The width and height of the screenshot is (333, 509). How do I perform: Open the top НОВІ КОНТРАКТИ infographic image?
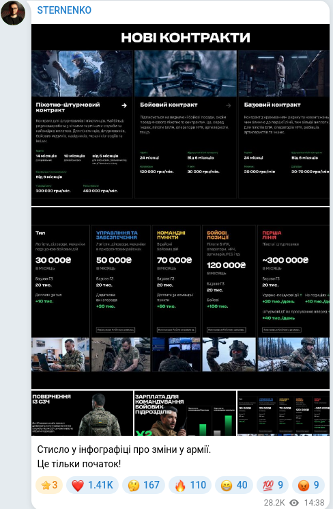[180, 115]
